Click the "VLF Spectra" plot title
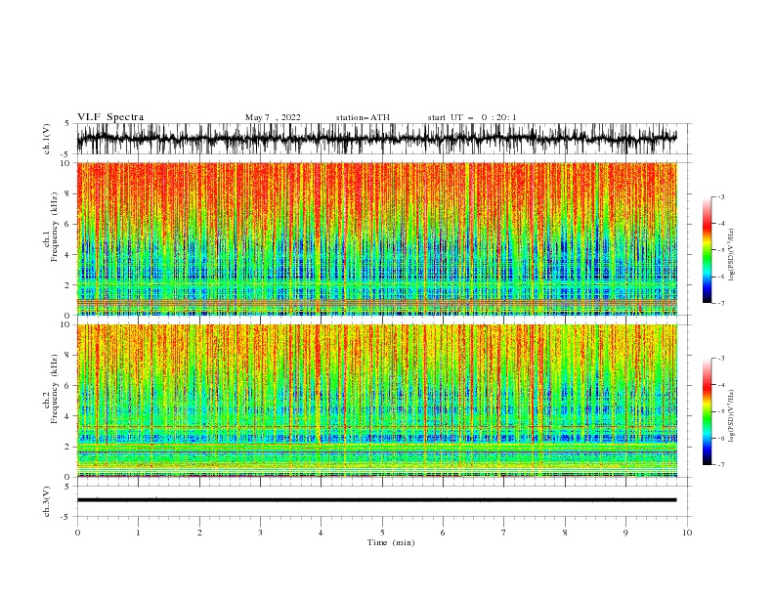Image resolution: width=774 pixels, height=598 pixels. tap(110, 117)
